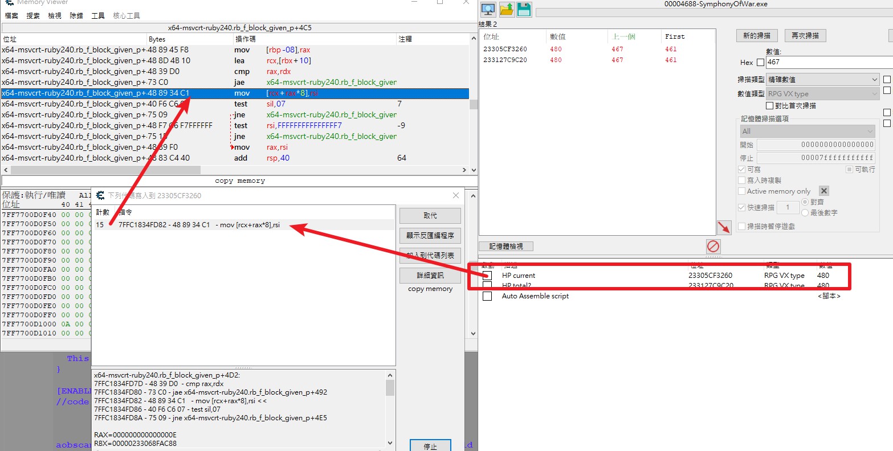Screen dimensions: 893x451
Task: Click the red arrow add-to-address-list icon
Action: (x=724, y=228)
